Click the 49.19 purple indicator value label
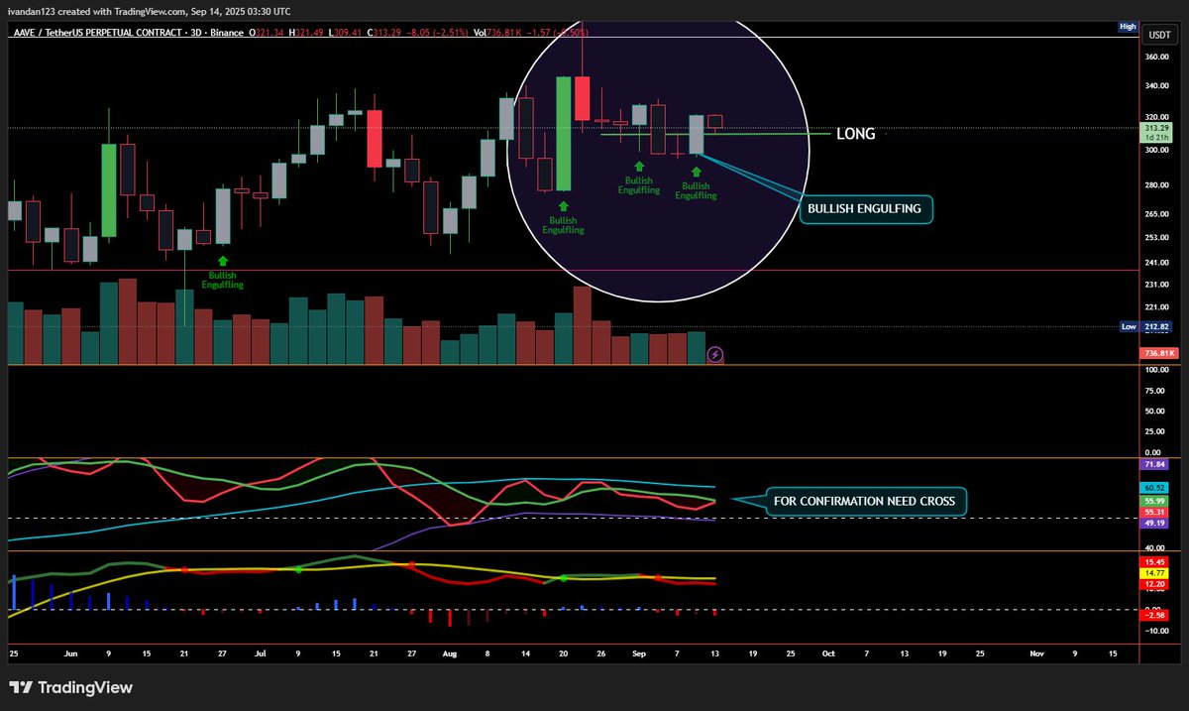The height and width of the screenshot is (711, 1189). click(1152, 522)
